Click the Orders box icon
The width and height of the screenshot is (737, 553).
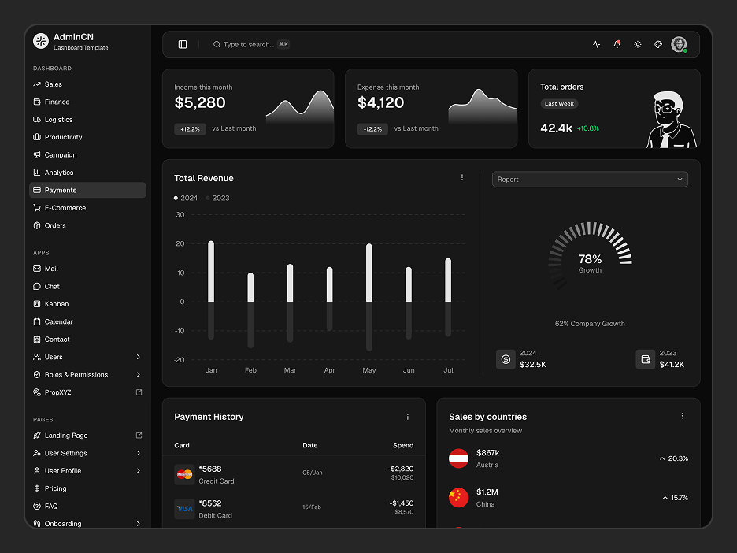coord(37,225)
